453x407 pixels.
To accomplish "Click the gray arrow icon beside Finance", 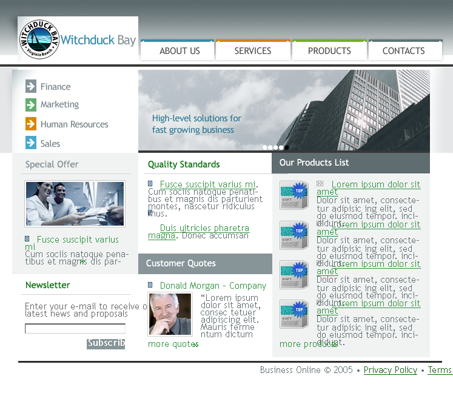I will [x=31, y=87].
